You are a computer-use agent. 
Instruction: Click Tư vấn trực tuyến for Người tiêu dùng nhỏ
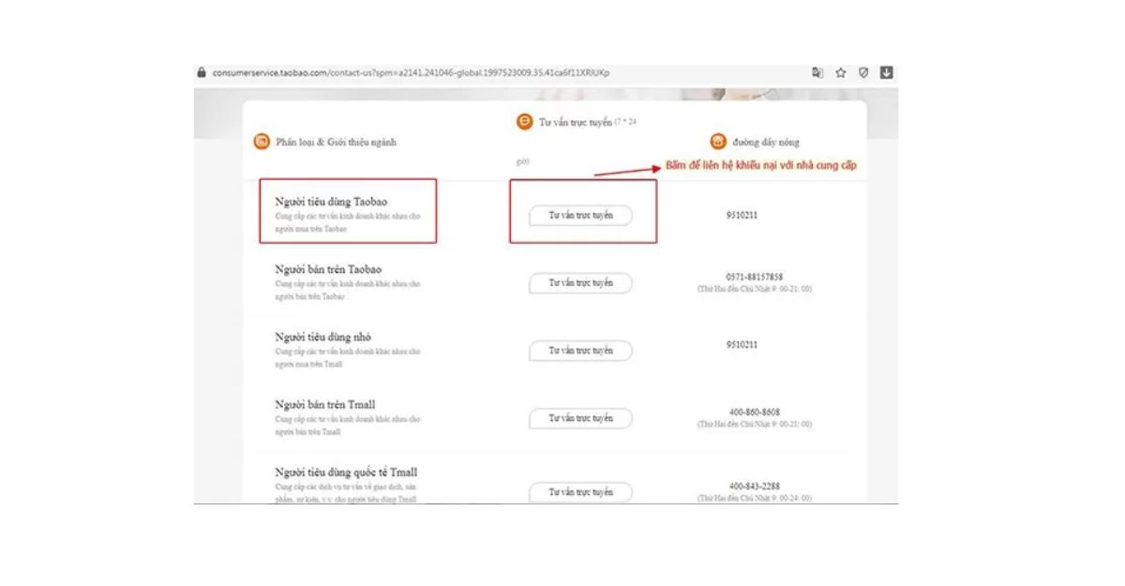point(580,351)
